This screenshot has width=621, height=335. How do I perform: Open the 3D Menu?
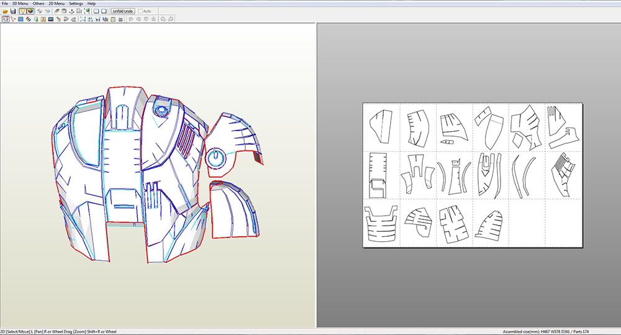pyautogui.click(x=20, y=4)
